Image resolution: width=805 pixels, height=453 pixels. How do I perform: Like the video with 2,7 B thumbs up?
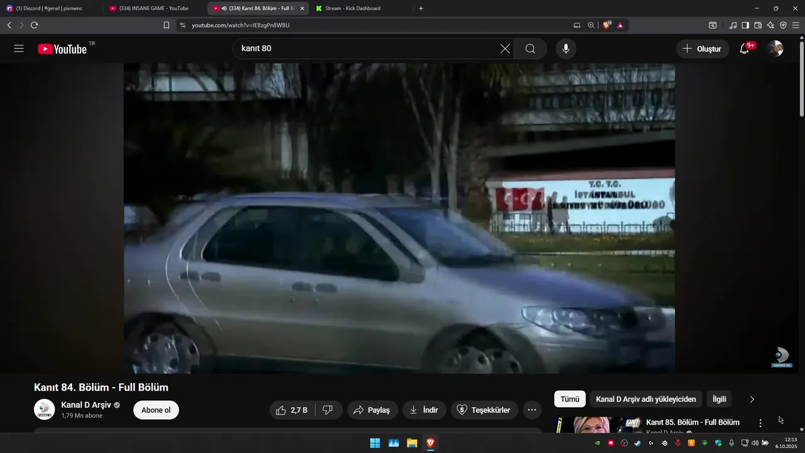[292, 410]
